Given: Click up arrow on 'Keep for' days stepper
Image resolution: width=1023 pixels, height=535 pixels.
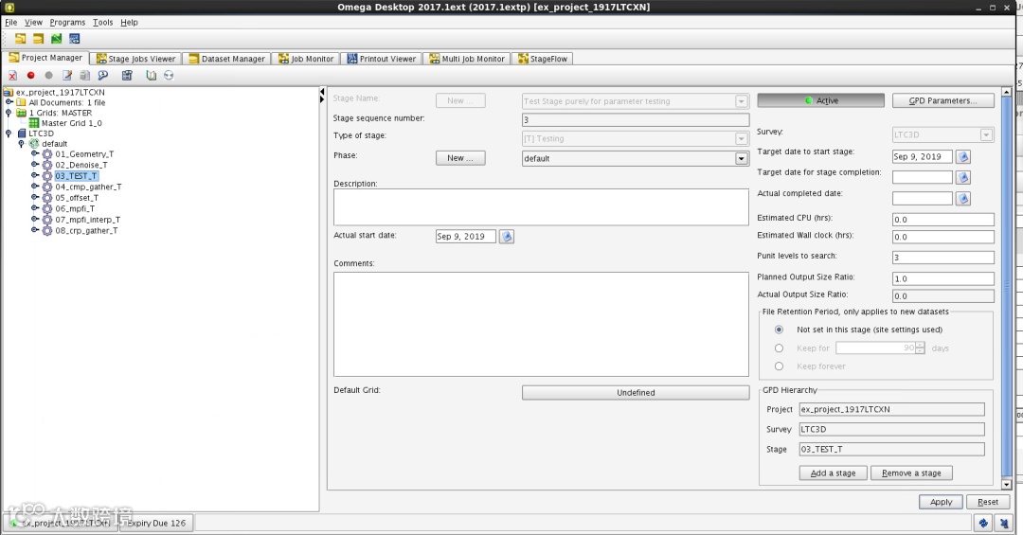Looking at the screenshot, I should 920,345.
